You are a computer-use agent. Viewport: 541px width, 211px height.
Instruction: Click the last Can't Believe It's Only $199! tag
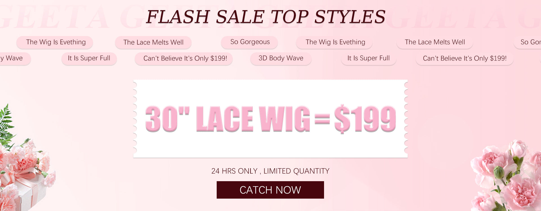click(465, 59)
